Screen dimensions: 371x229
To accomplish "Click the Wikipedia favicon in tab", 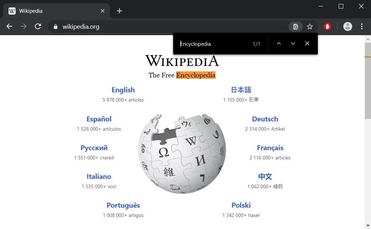I will [x=12, y=11].
